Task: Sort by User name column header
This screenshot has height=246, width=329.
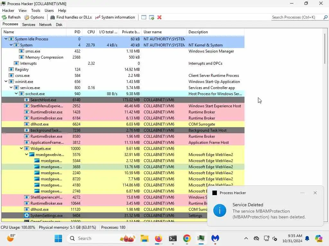Action: pos(164,32)
